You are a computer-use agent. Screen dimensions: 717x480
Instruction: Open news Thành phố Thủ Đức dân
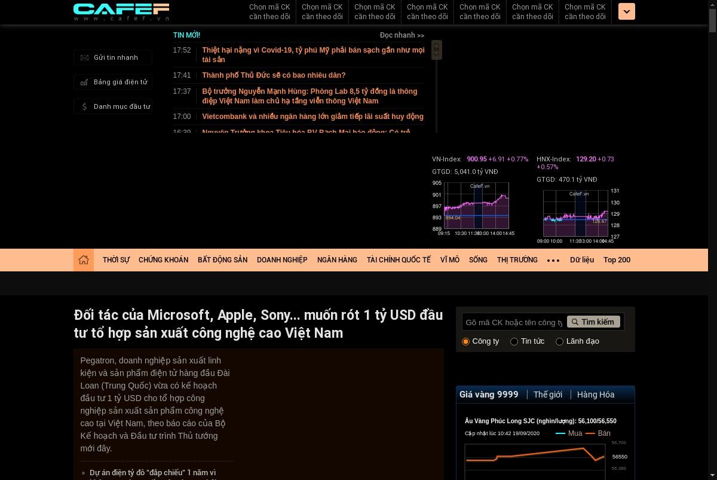[x=274, y=75]
